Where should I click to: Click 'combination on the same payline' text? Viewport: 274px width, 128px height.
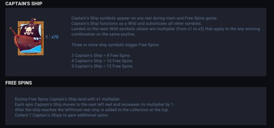(103, 34)
